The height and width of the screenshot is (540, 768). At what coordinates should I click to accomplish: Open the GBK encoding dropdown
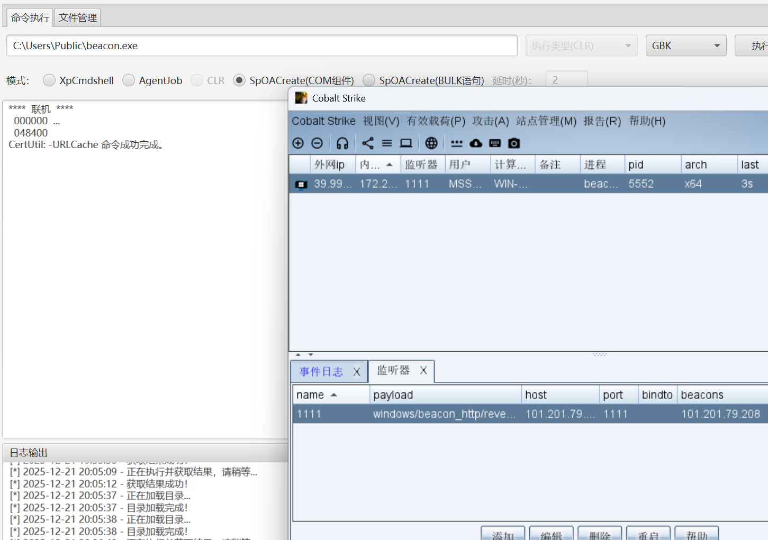(686, 45)
